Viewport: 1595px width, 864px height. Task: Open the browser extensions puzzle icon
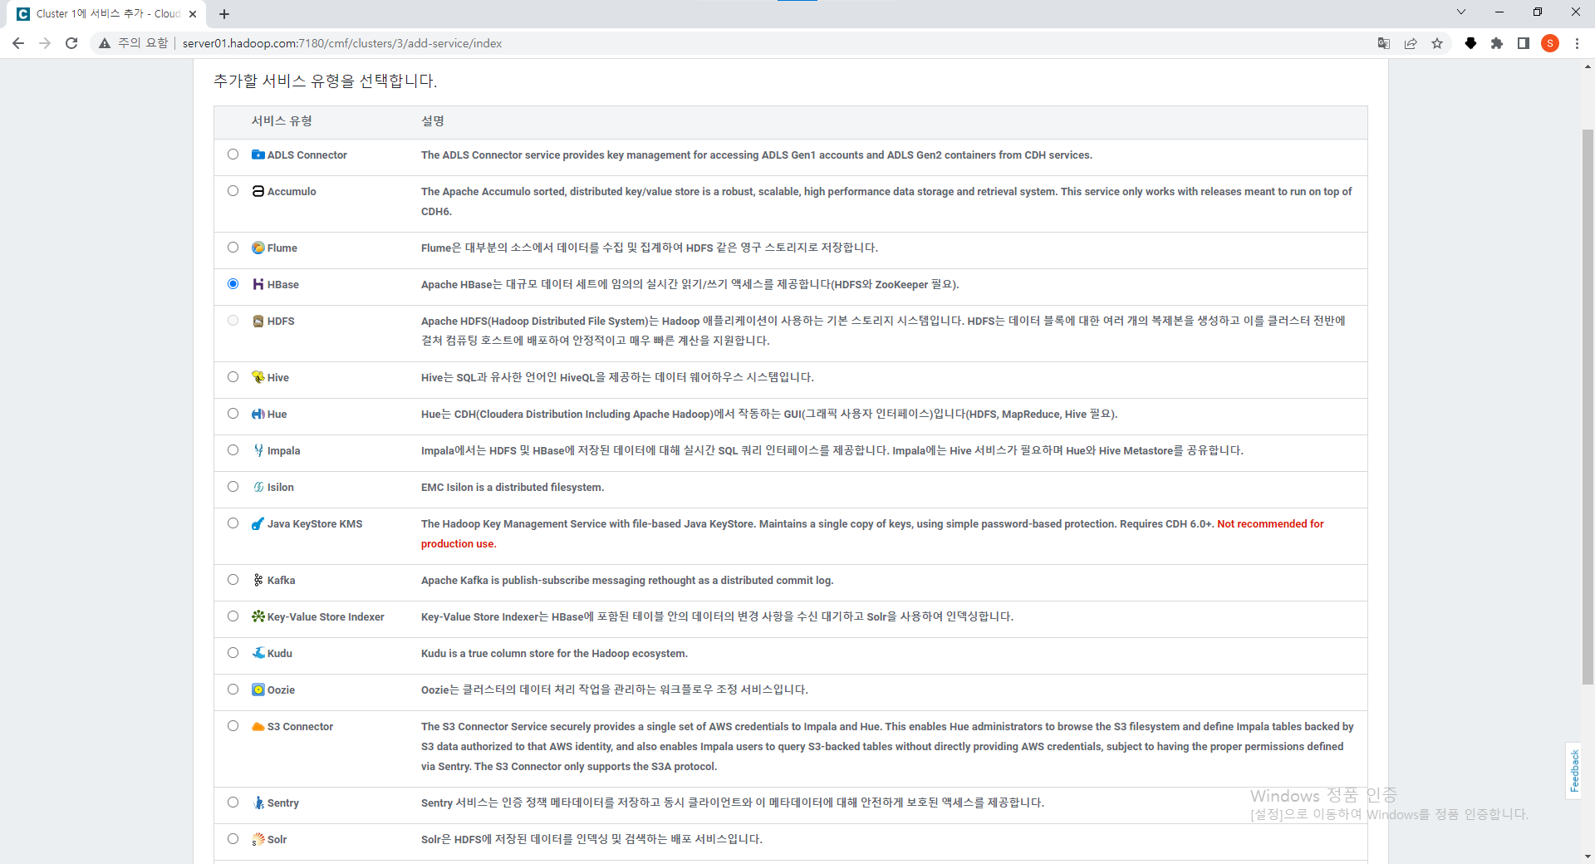pyautogui.click(x=1497, y=43)
